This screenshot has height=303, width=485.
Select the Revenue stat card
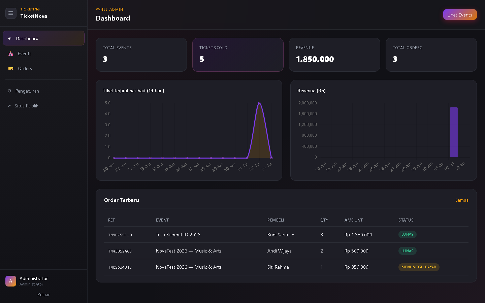tap(334, 55)
